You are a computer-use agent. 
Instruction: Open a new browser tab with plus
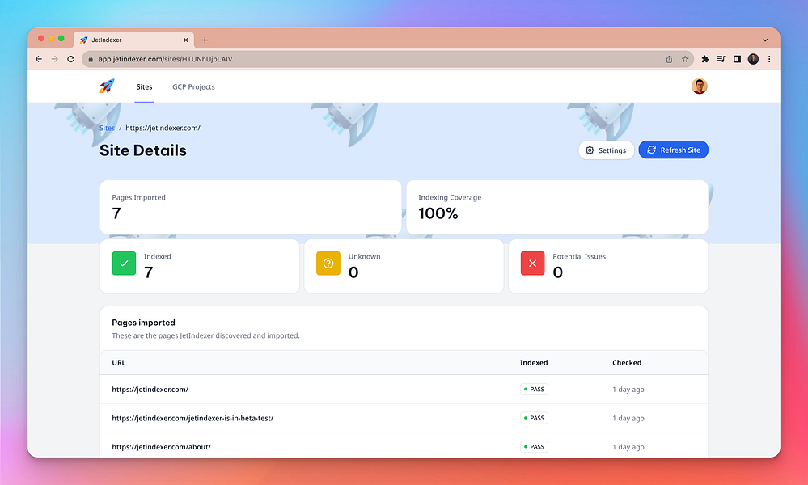click(x=205, y=40)
